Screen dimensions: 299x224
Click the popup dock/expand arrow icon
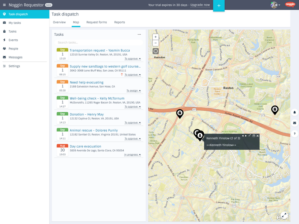(250, 136)
